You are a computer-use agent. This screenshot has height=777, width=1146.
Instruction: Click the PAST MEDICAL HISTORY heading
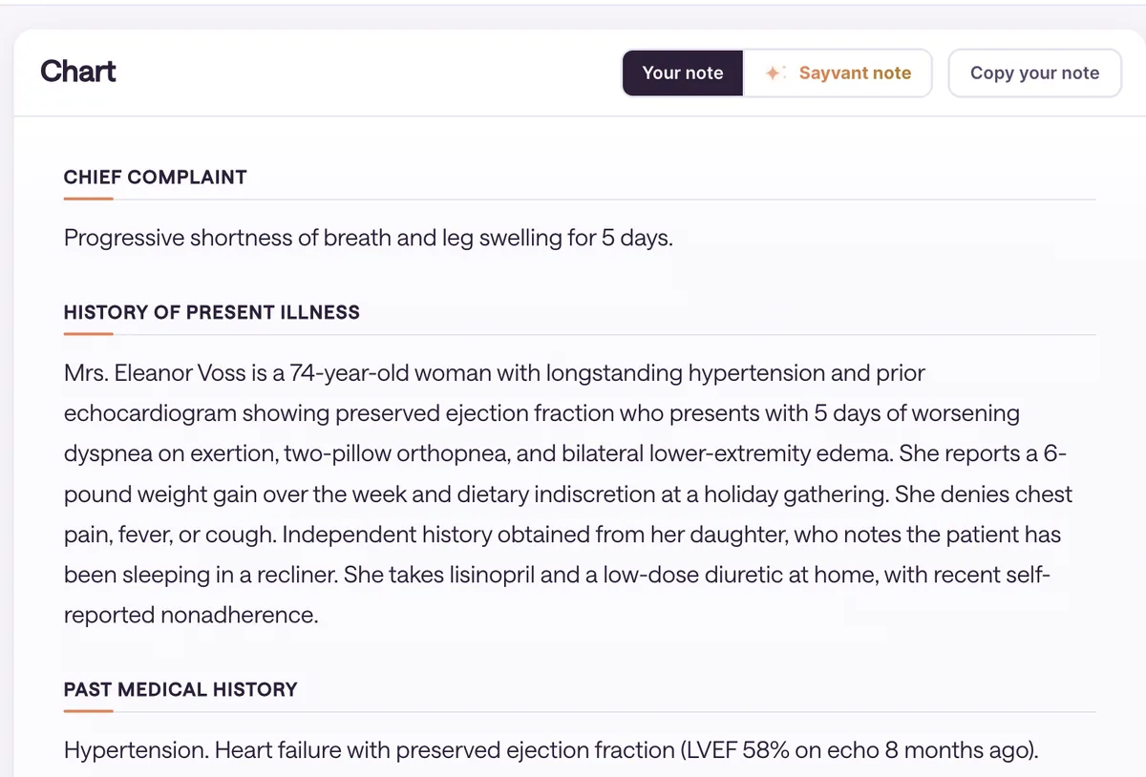[x=180, y=689]
